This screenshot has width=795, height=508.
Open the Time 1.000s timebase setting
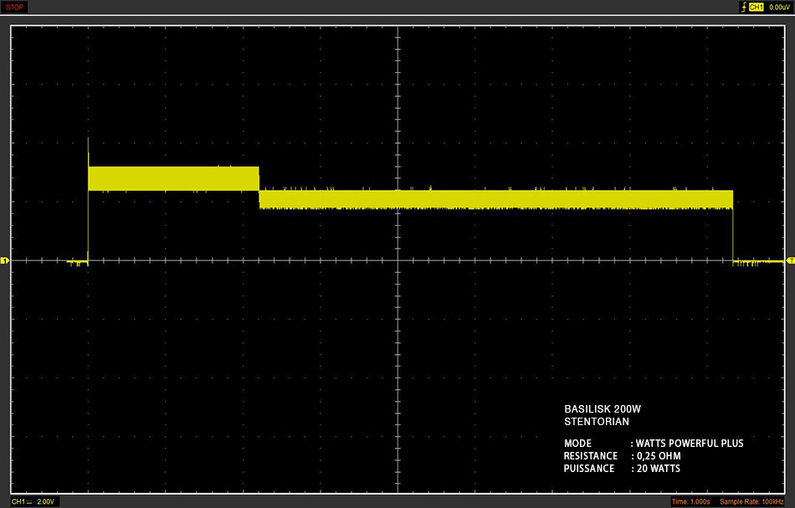point(690,501)
